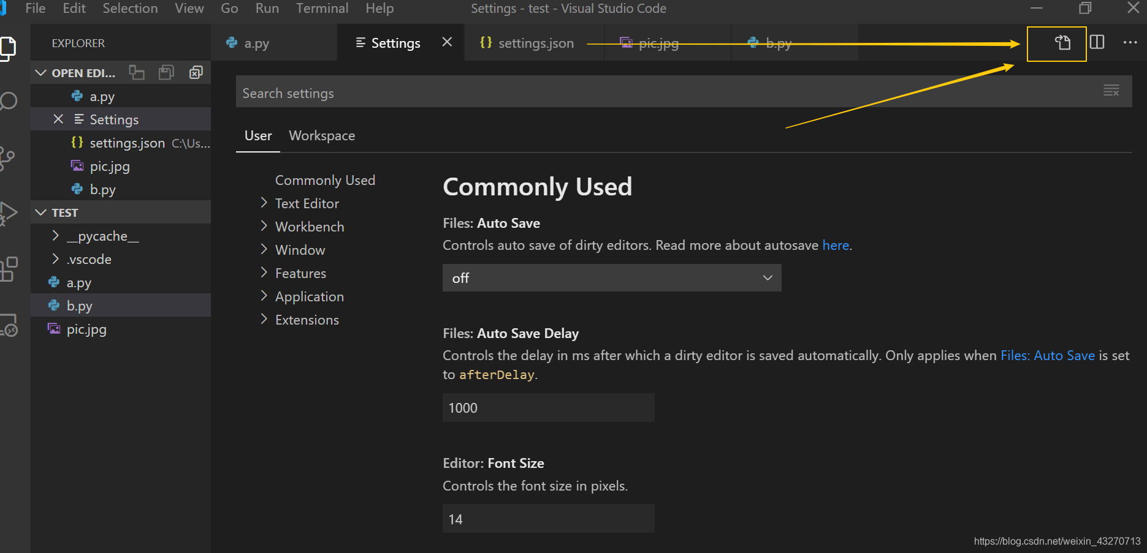The image size is (1147, 553).
Task: Click the Editor Font Size input field
Action: pyautogui.click(x=547, y=518)
